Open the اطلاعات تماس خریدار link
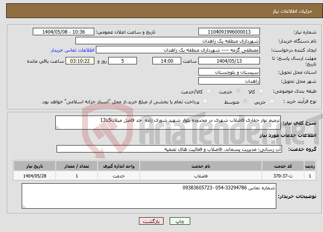The width and height of the screenshot is (323, 232). tap(73, 50)
